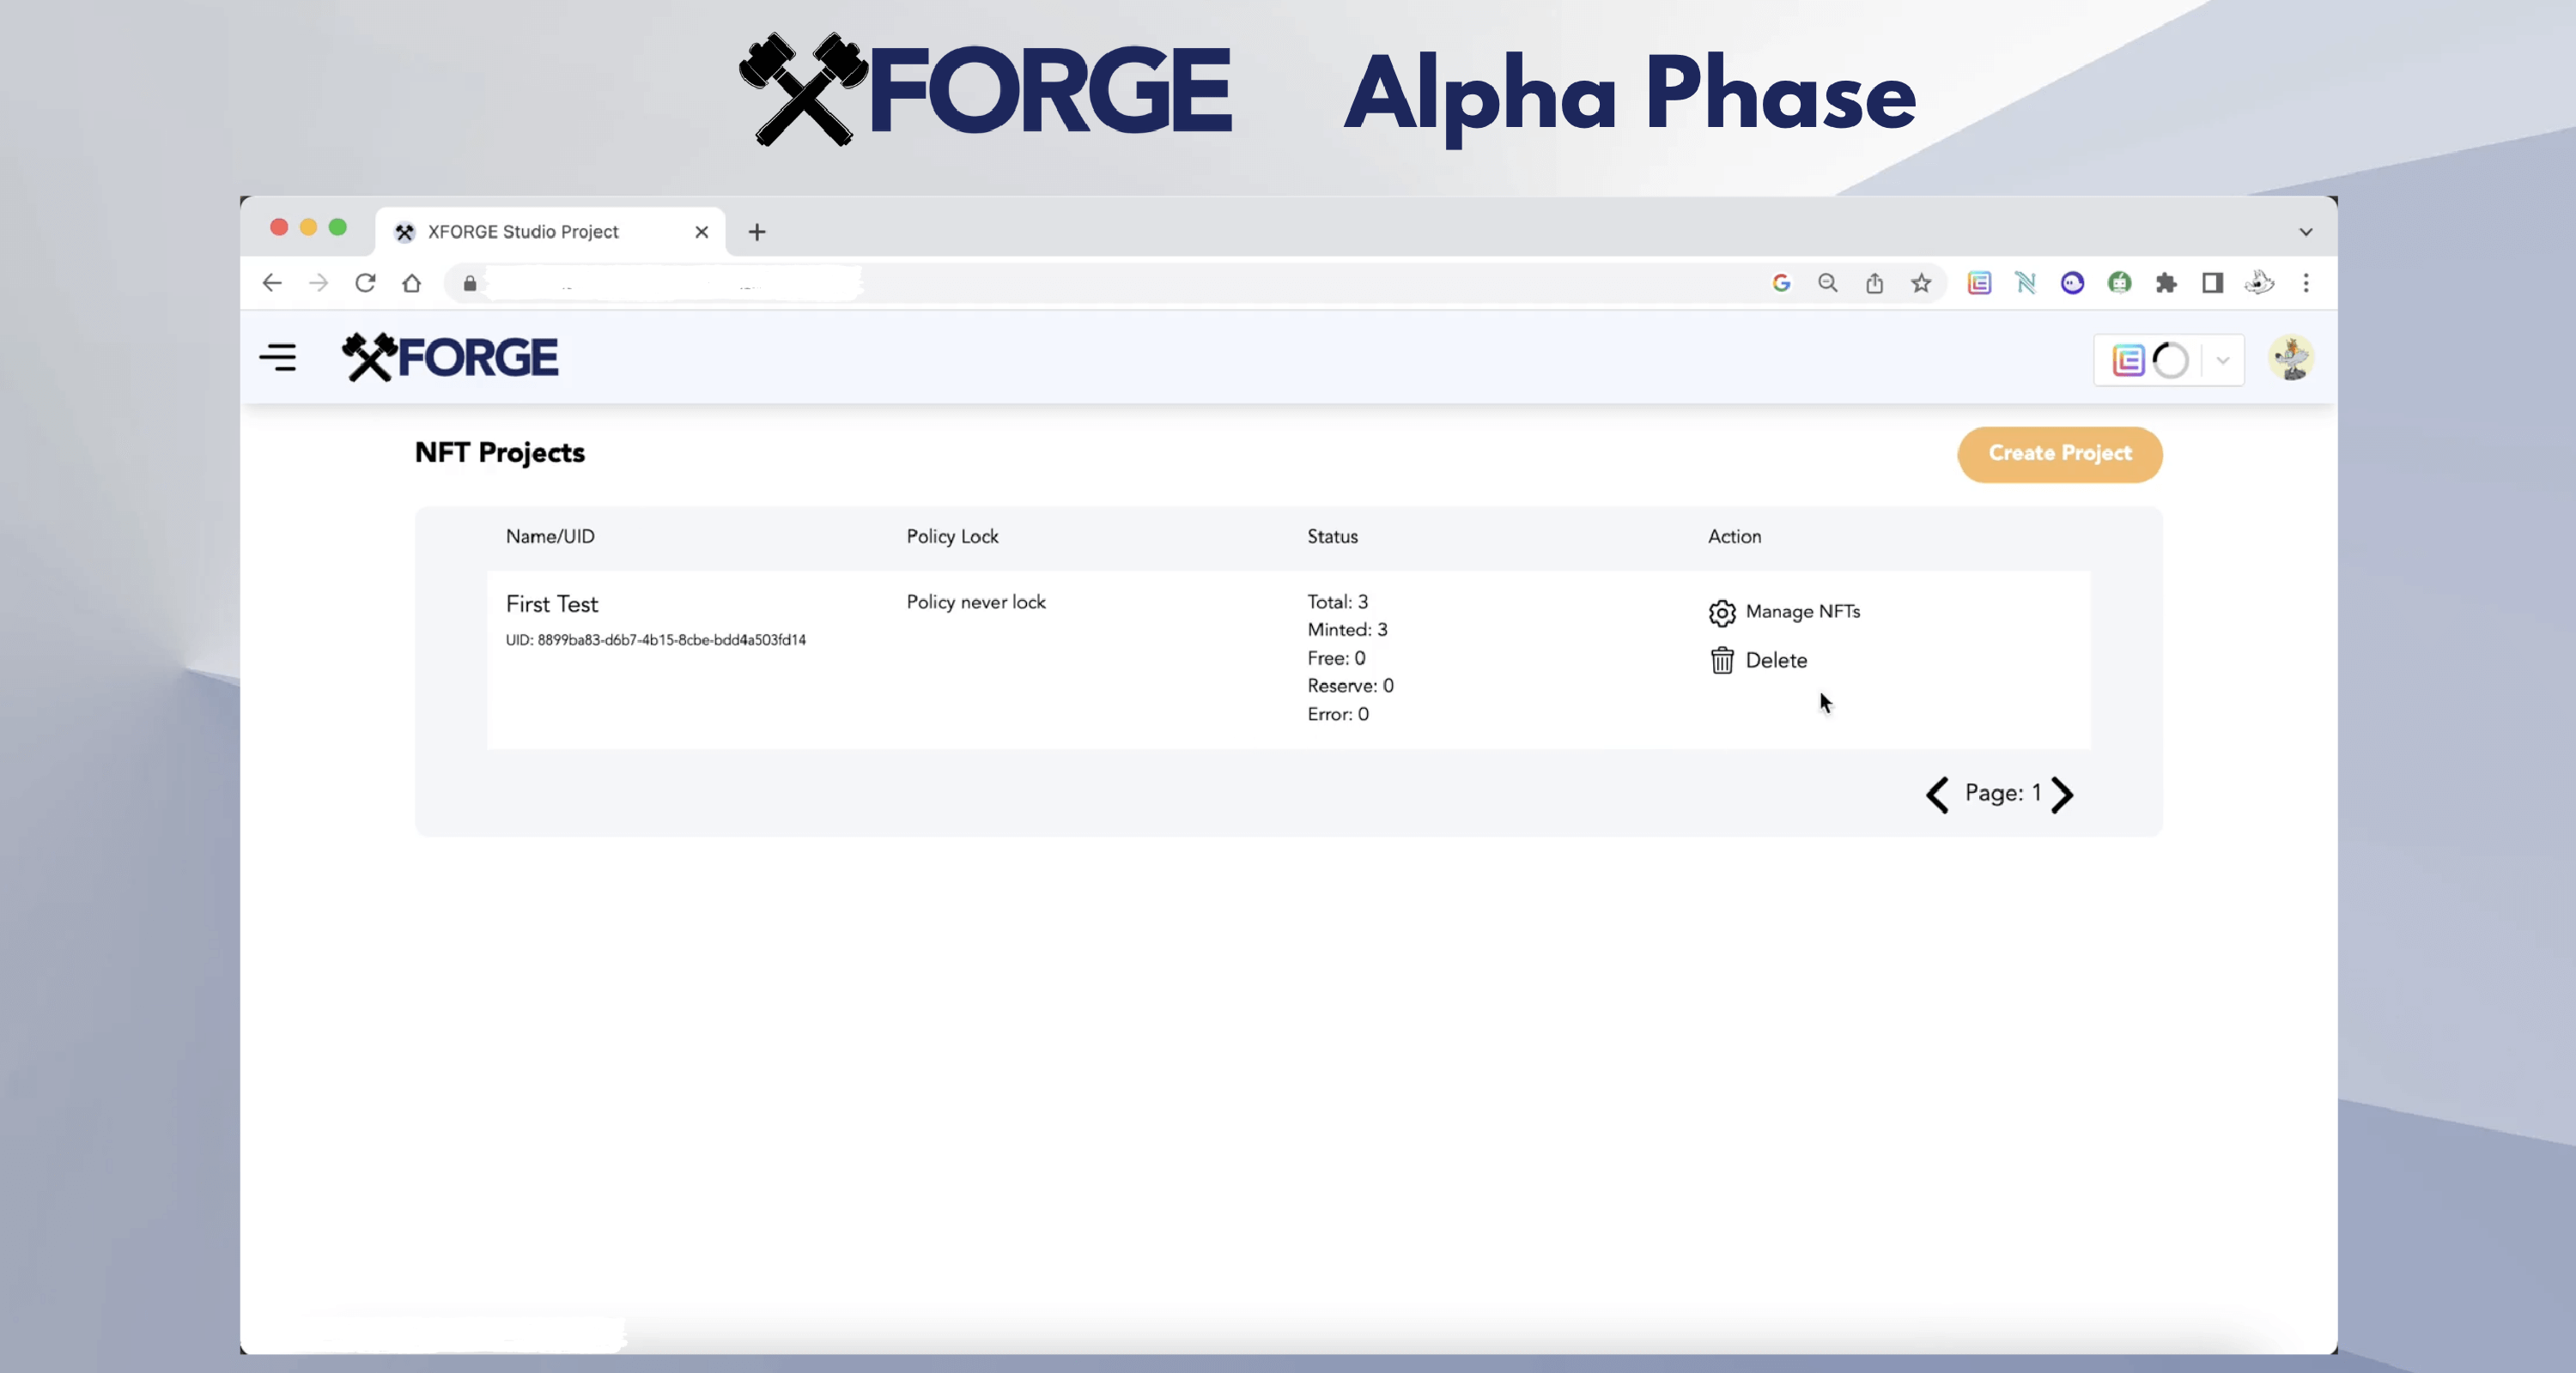Screen dimensions: 2576x1373
Task: Click the browser forward arrow
Action: coord(319,284)
